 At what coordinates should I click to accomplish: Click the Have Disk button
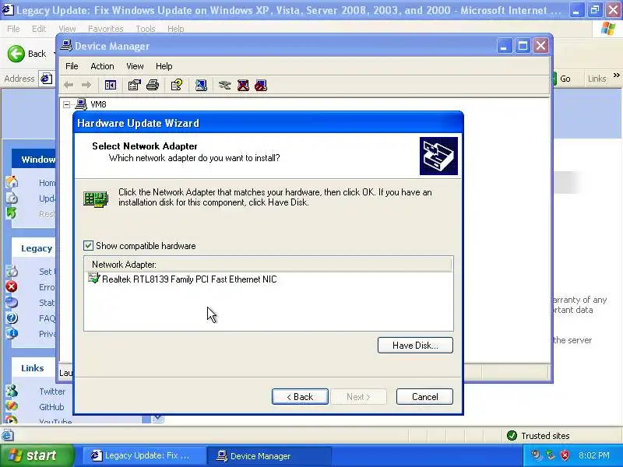[415, 345]
